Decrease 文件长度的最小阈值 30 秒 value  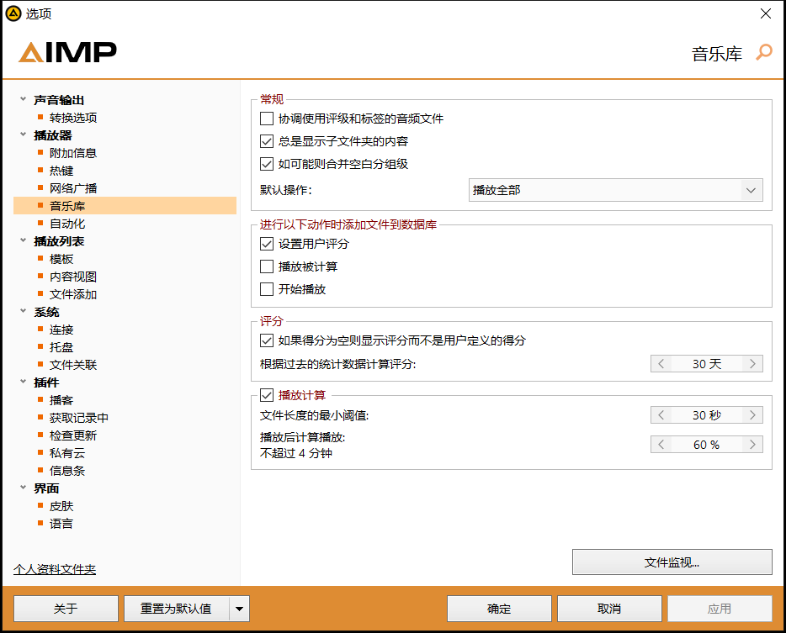point(661,414)
